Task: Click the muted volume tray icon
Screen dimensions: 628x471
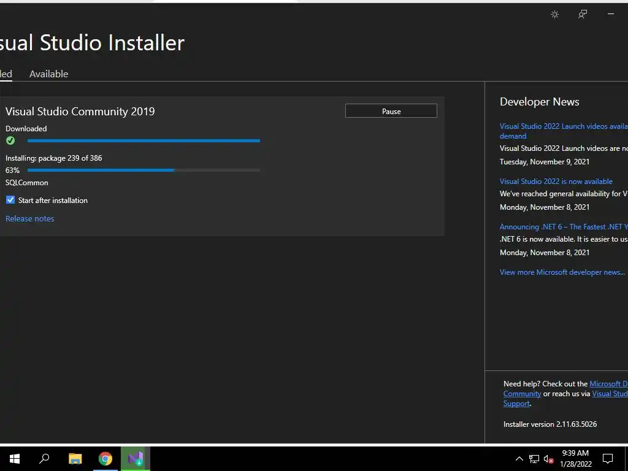Action: click(548, 459)
